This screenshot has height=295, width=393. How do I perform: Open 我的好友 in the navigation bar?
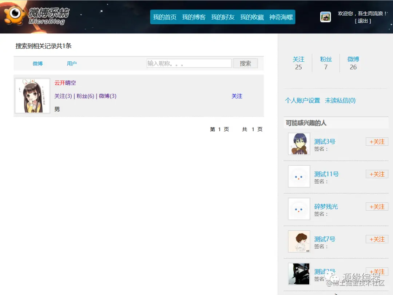pos(223,17)
